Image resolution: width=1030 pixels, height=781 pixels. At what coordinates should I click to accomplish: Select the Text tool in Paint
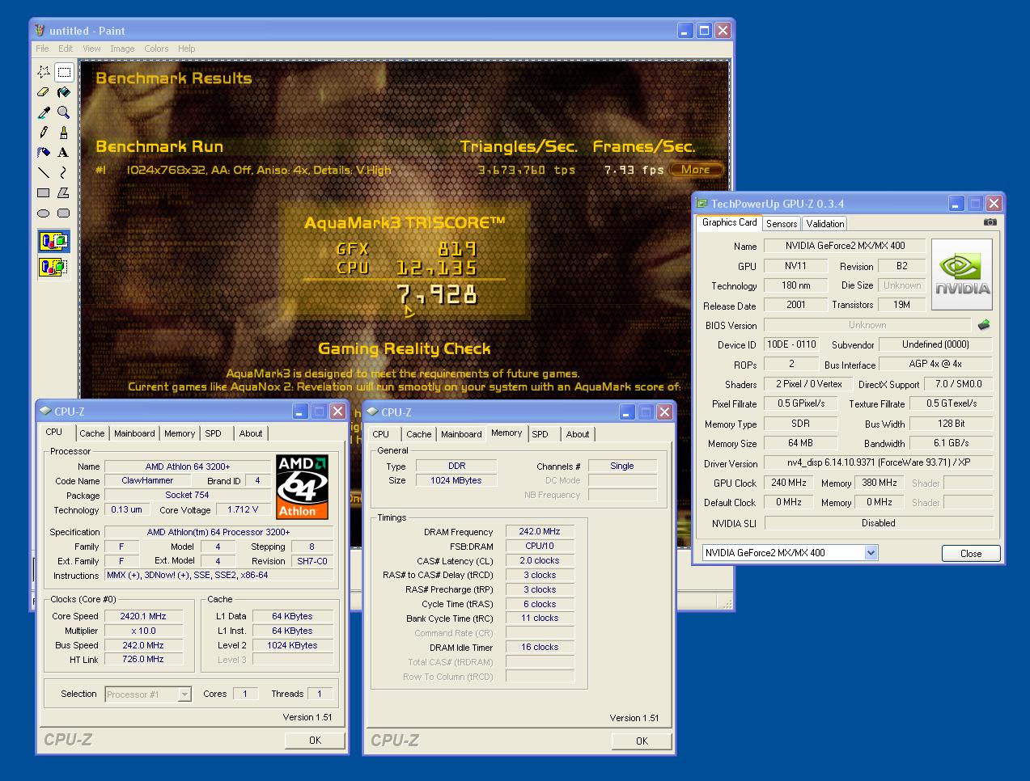coord(64,152)
